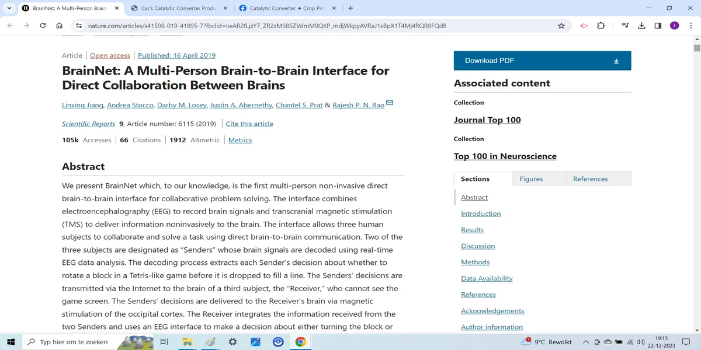The height and width of the screenshot is (350, 701).
Task: Select the References tab in sidebar
Action: [599, 178]
